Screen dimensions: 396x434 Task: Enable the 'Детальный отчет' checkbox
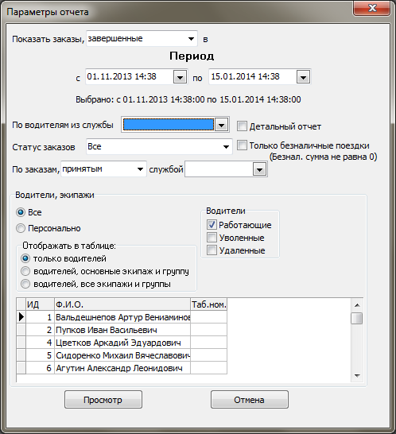(242, 126)
